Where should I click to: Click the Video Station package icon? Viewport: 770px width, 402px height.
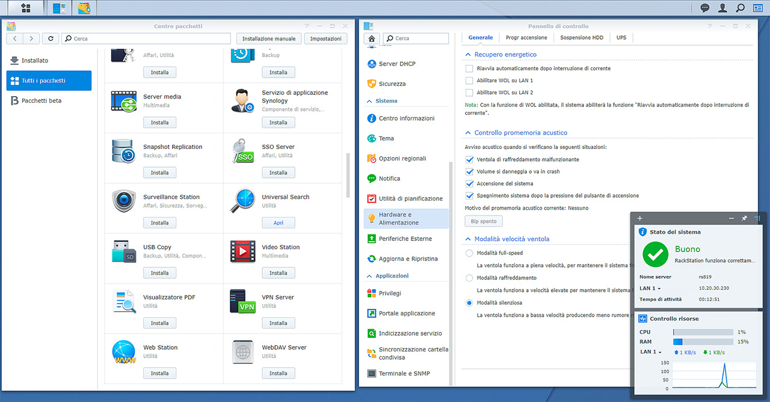pyautogui.click(x=242, y=251)
